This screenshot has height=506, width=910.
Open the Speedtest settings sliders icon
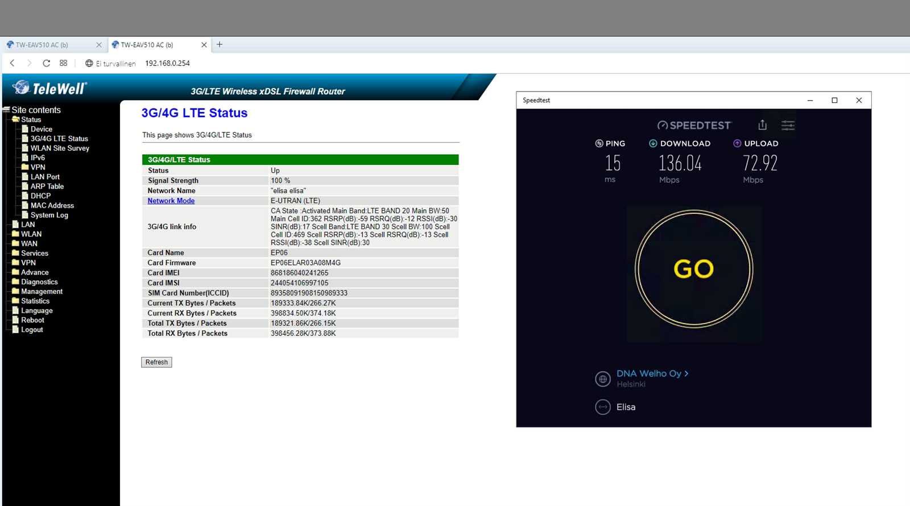pos(788,125)
